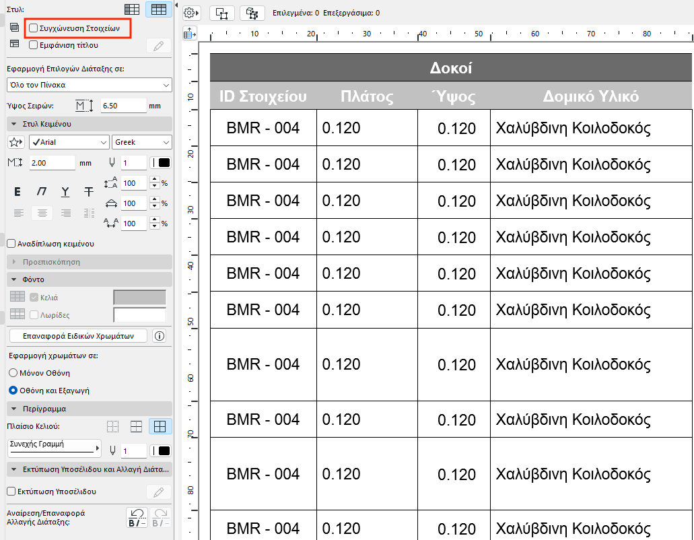Viewport: 694px width, 540px height.
Task: Select the Πλάτος column header
Action: (367, 96)
